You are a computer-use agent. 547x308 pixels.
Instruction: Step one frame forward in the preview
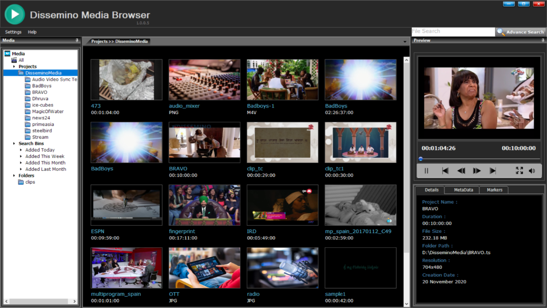point(477,171)
